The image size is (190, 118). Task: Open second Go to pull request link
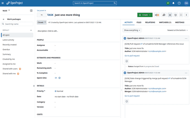coord(132,96)
